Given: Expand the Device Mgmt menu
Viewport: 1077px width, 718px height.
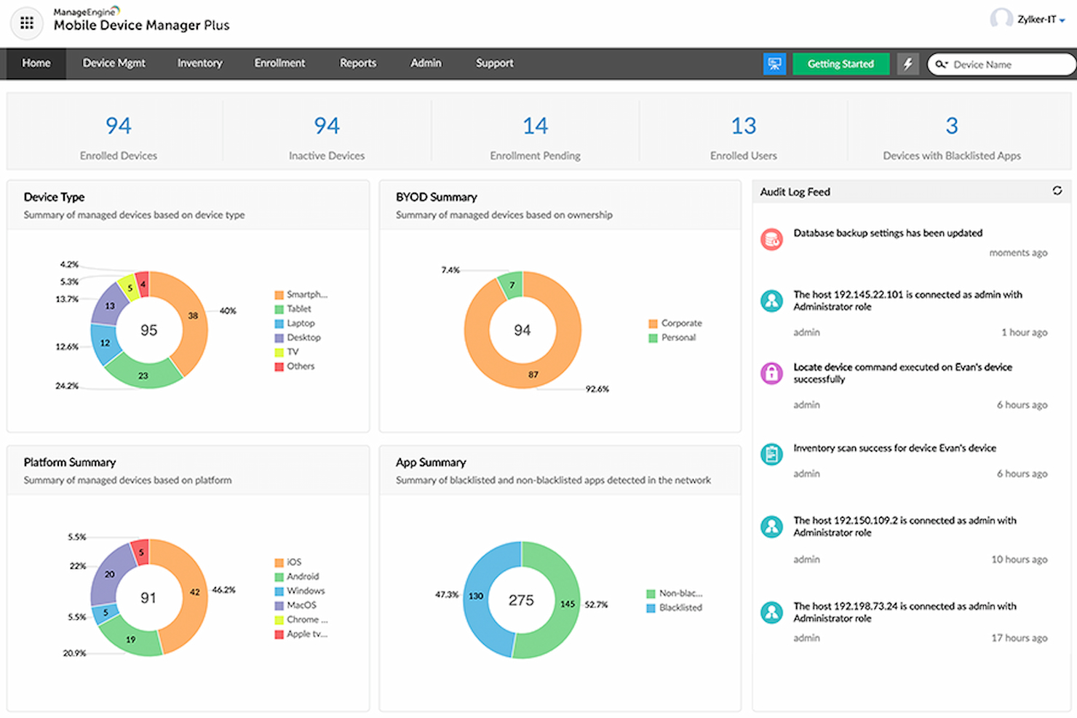Looking at the screenshot, I should coord(114,63).
